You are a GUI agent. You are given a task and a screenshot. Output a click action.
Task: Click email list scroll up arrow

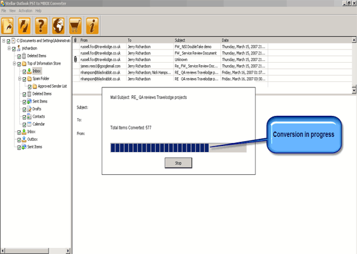point(354,40)
